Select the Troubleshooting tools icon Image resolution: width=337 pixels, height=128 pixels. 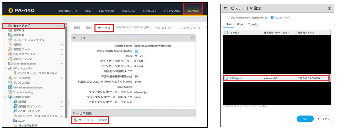tap(10, 92)
